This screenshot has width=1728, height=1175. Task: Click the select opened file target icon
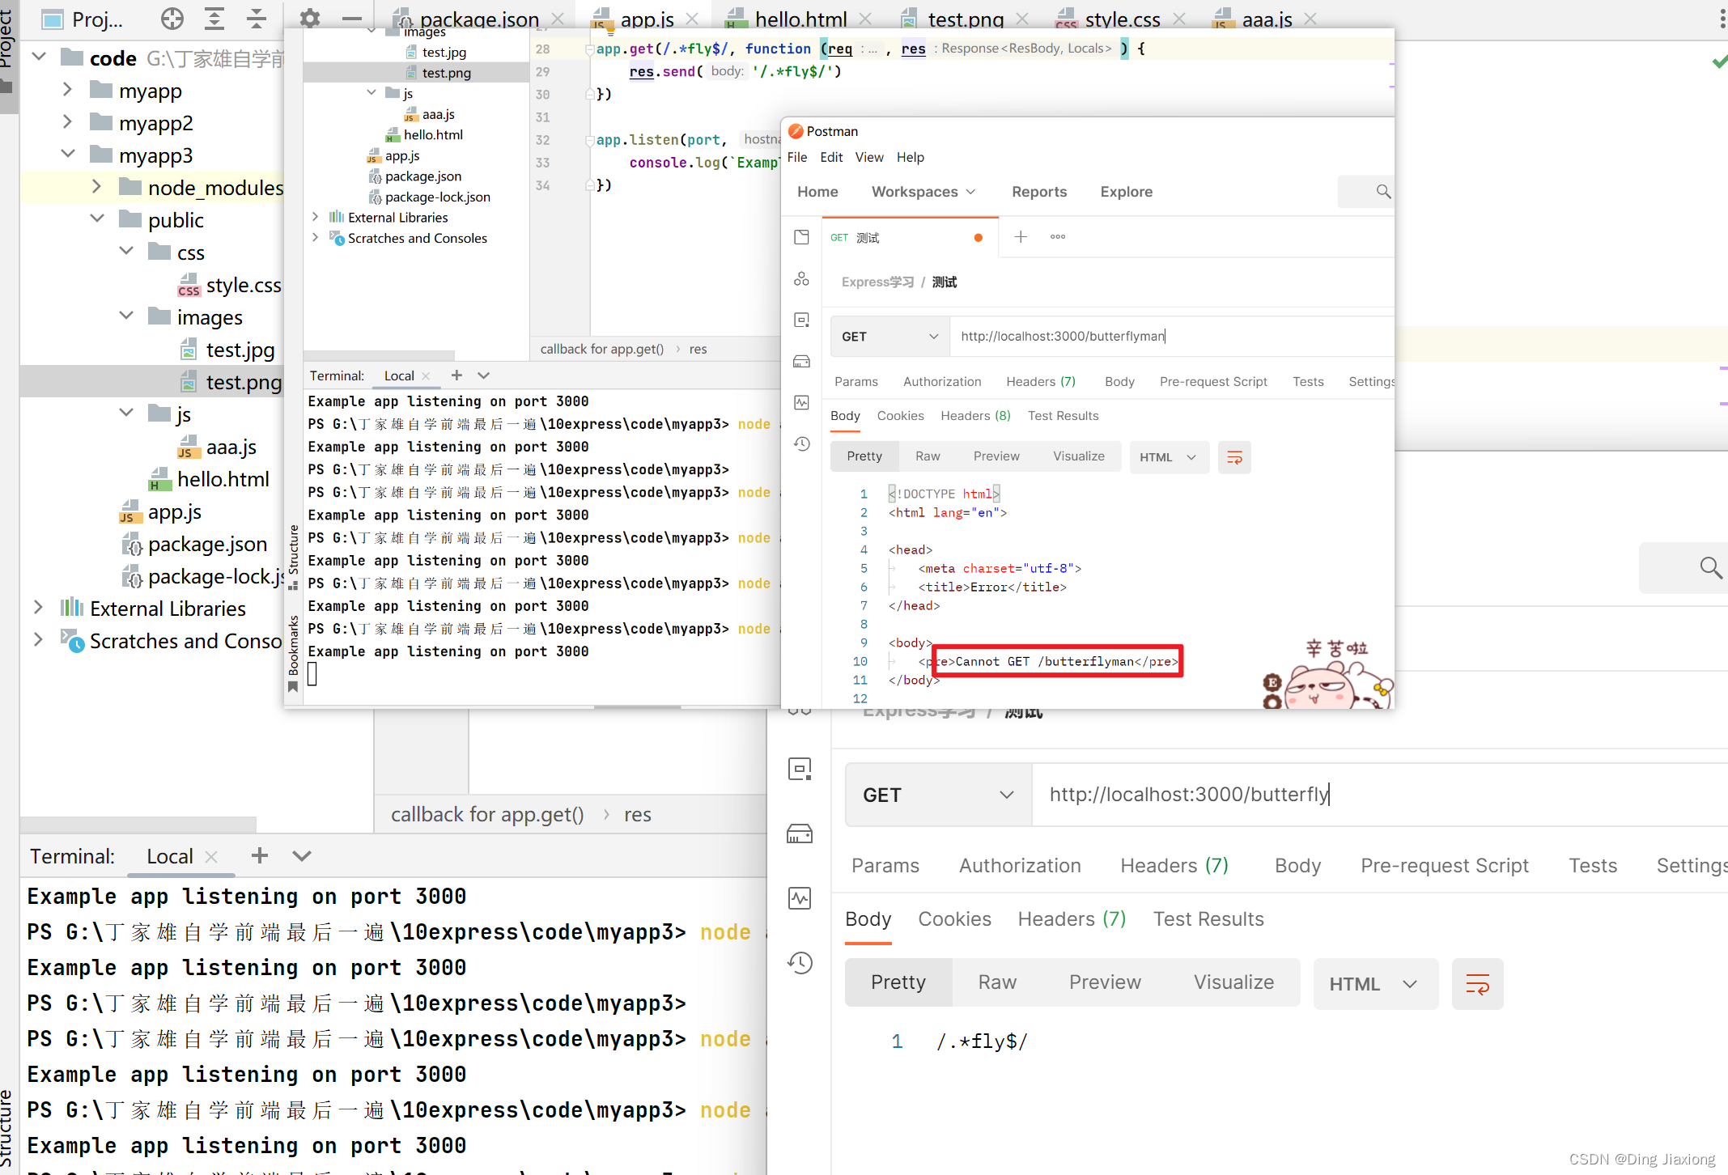pyautogui.click(x=172, y=18)
